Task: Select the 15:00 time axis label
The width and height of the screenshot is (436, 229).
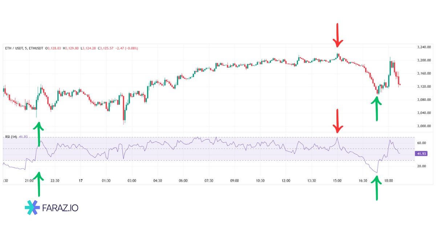Action: tap(337, 180)
